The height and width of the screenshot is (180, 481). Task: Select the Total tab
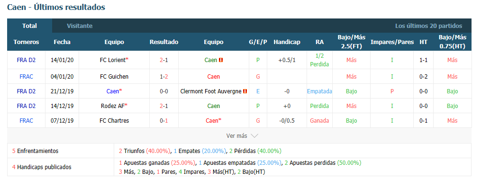(x=29, y=26)
